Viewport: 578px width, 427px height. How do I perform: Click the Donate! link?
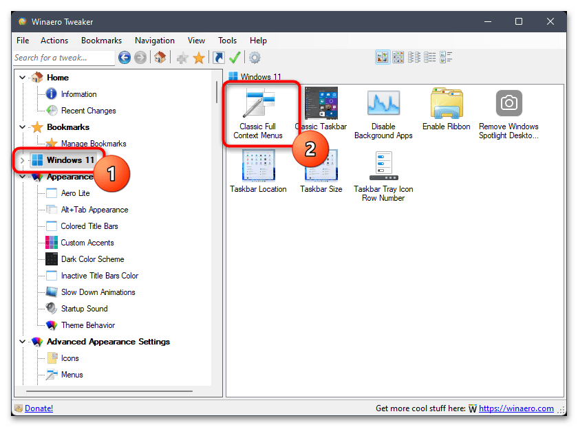(x=39, y=408)
